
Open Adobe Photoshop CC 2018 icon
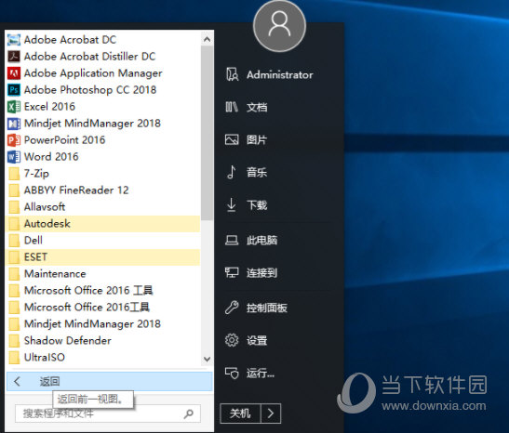point(14,90)
